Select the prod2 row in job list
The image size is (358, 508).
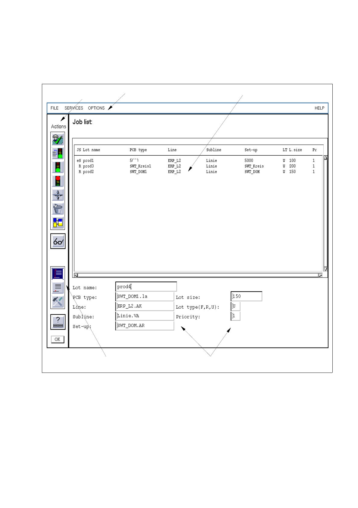click(x=198, y=172)
